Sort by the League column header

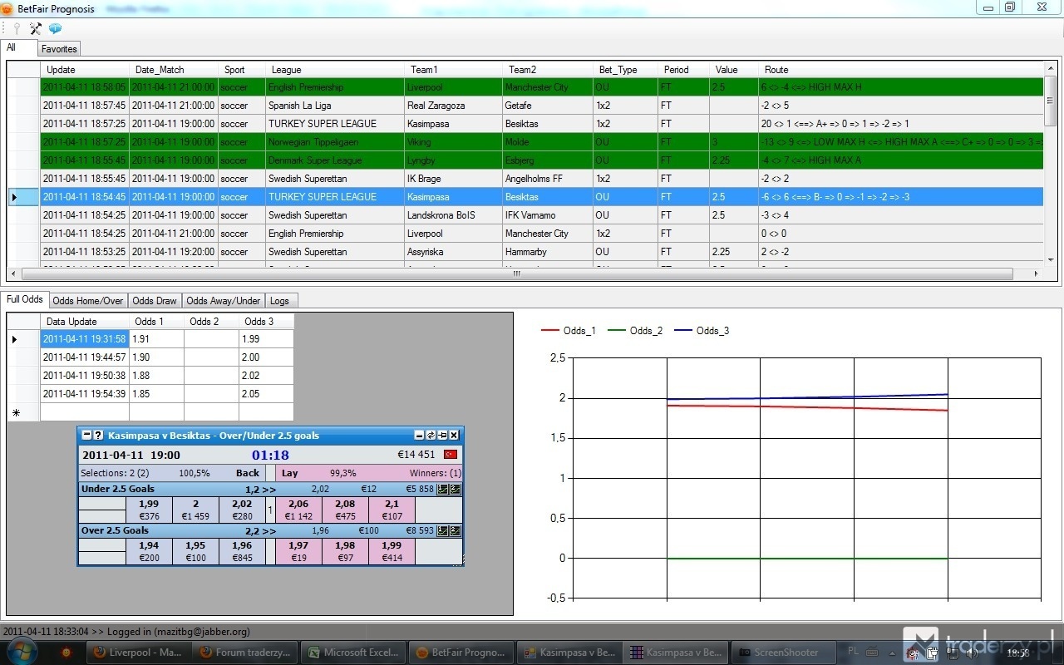(335, 70)
